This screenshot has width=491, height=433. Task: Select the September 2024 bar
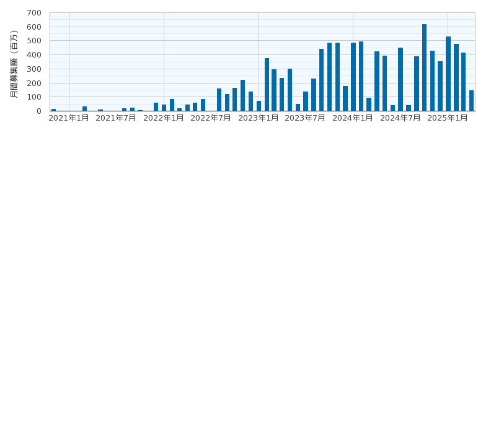click(417, 84)
